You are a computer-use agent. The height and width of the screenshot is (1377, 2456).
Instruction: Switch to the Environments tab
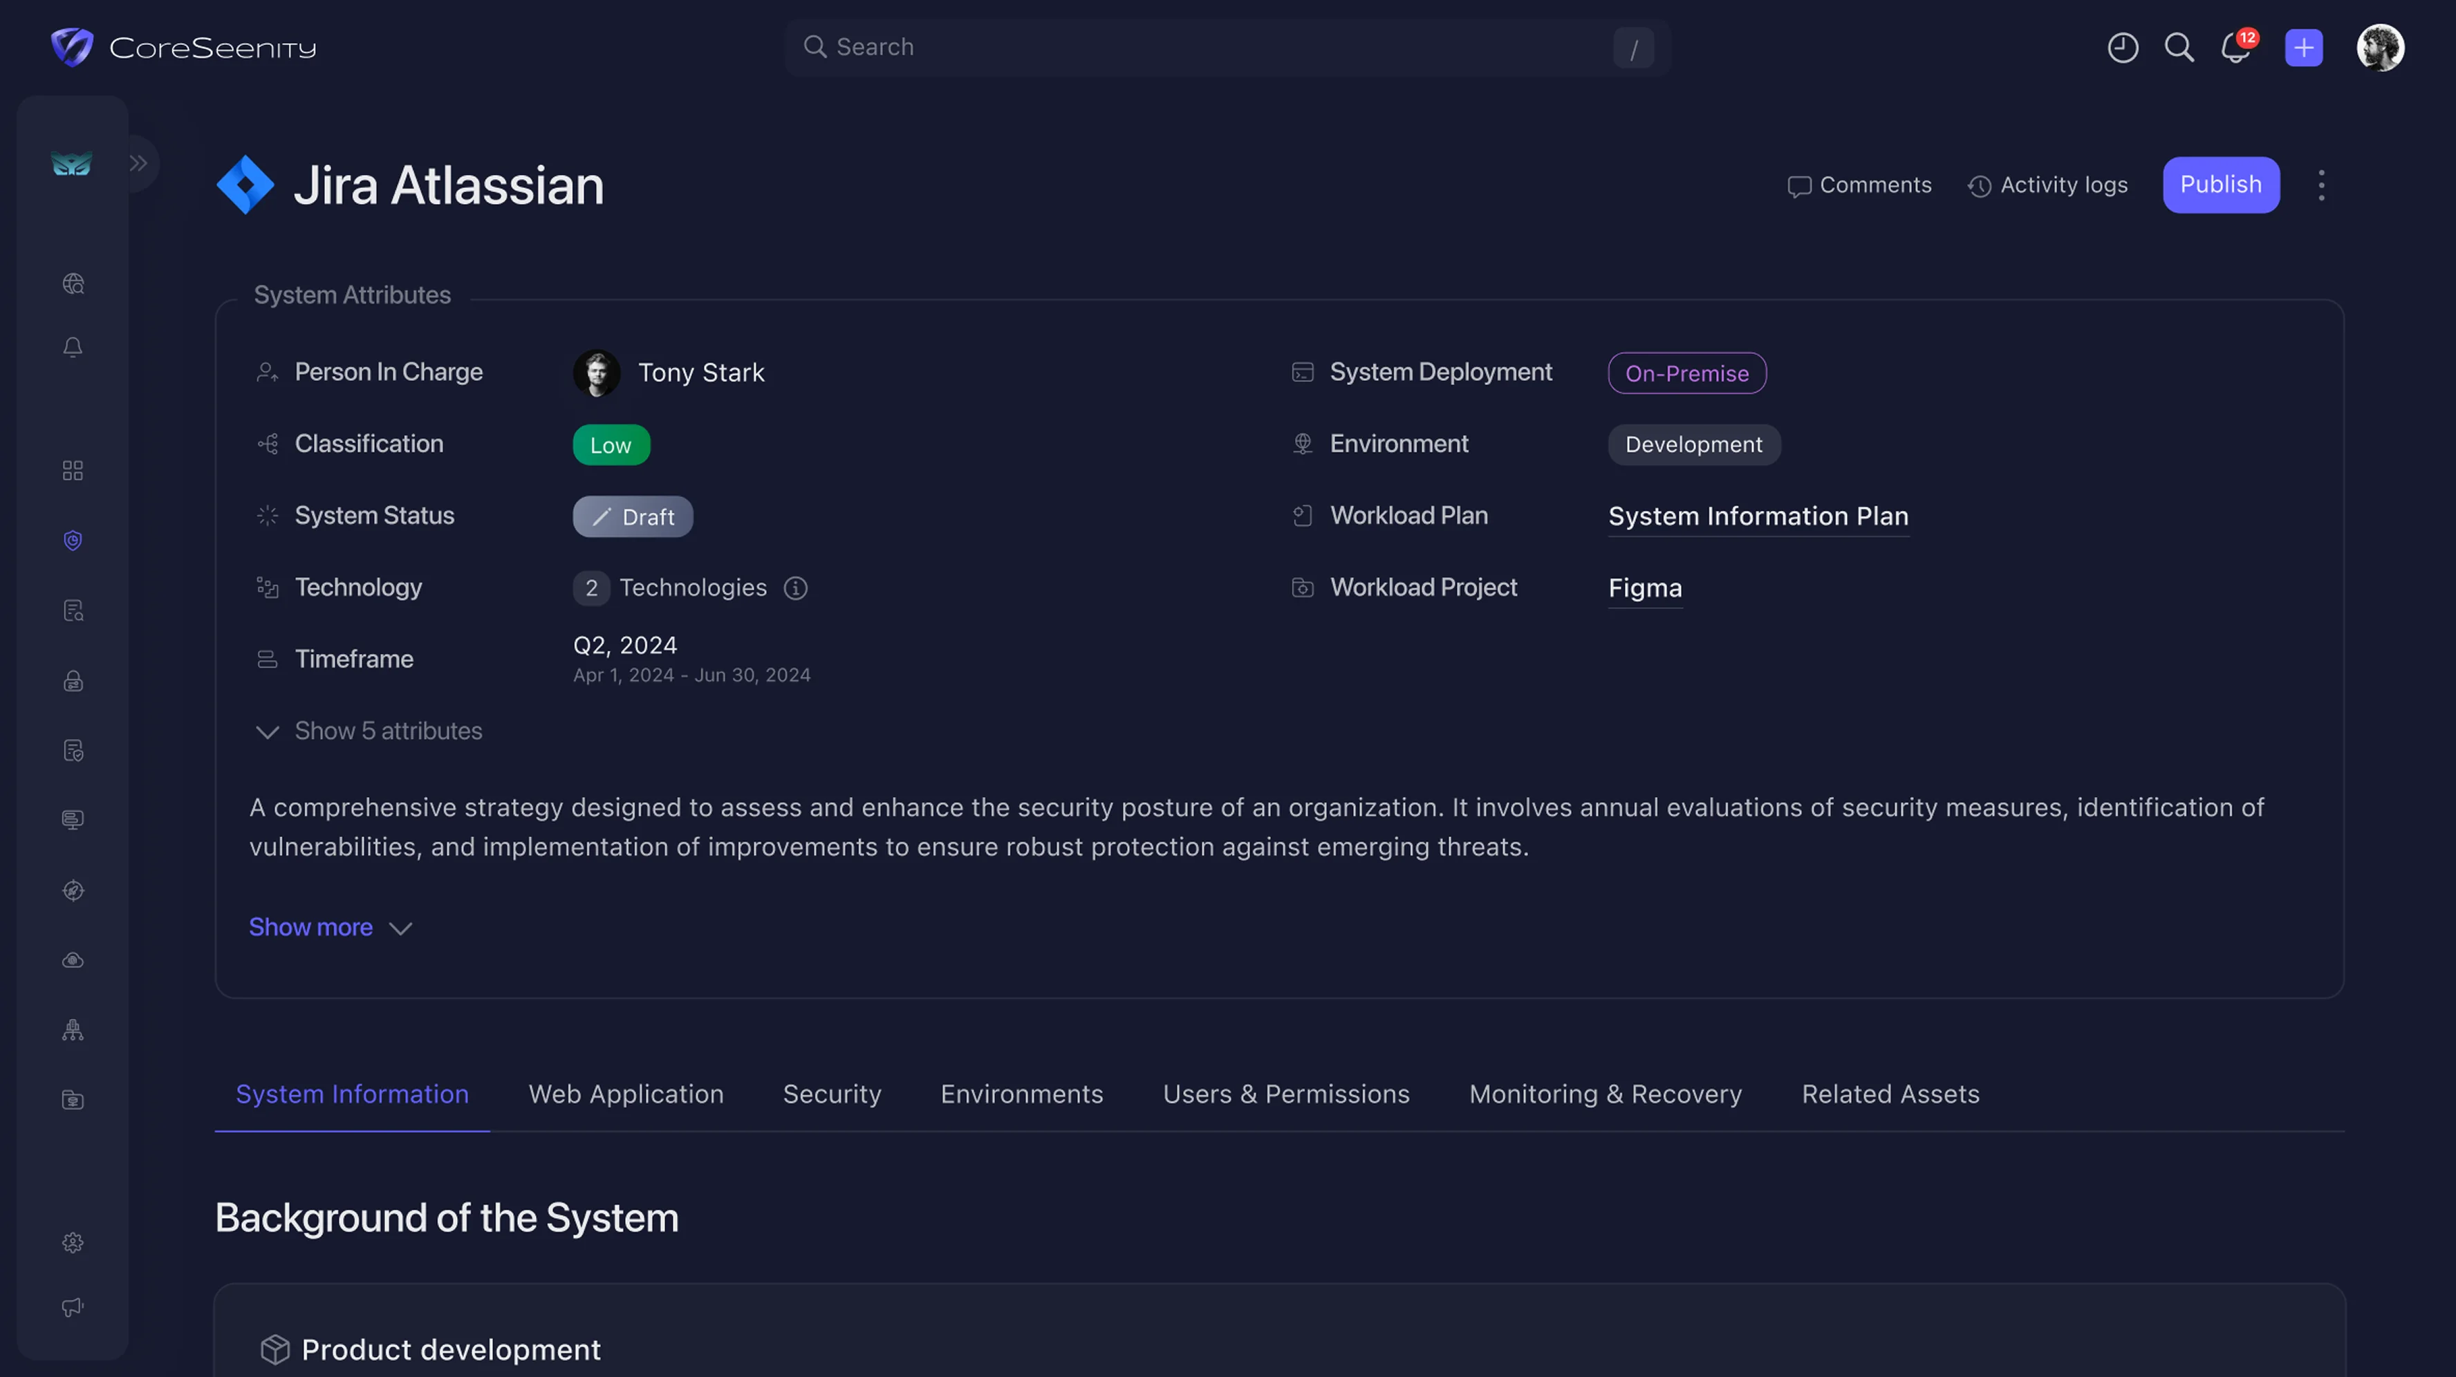pyautogui.click(x=1021, y=1094)
